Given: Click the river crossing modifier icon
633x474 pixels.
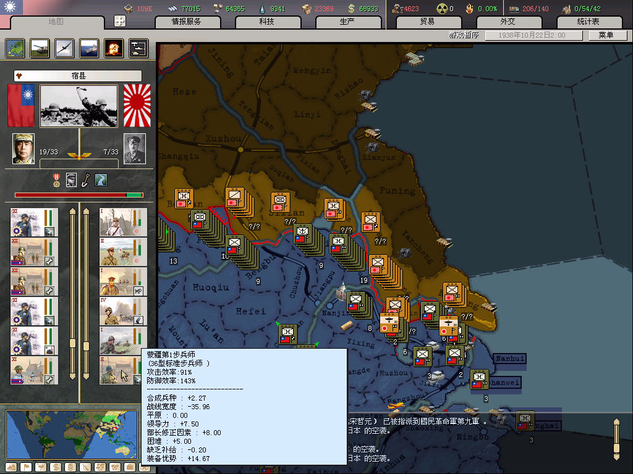Looking at the screenshot, I should pos(101,180).
